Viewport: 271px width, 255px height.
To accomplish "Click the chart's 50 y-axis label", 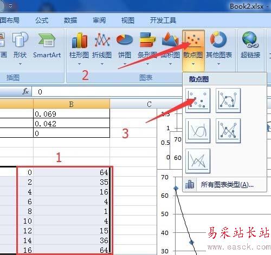I will pos(165,214).
